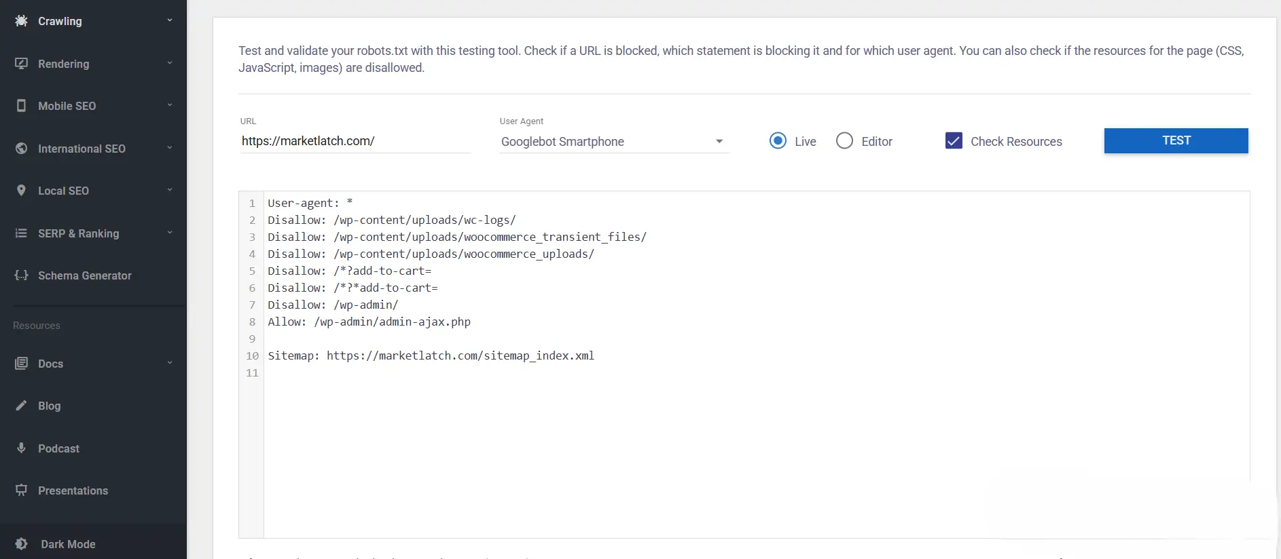Expand the Docs chevron
This screenshot has width=1281, height=559.
[x=170, y=363]
